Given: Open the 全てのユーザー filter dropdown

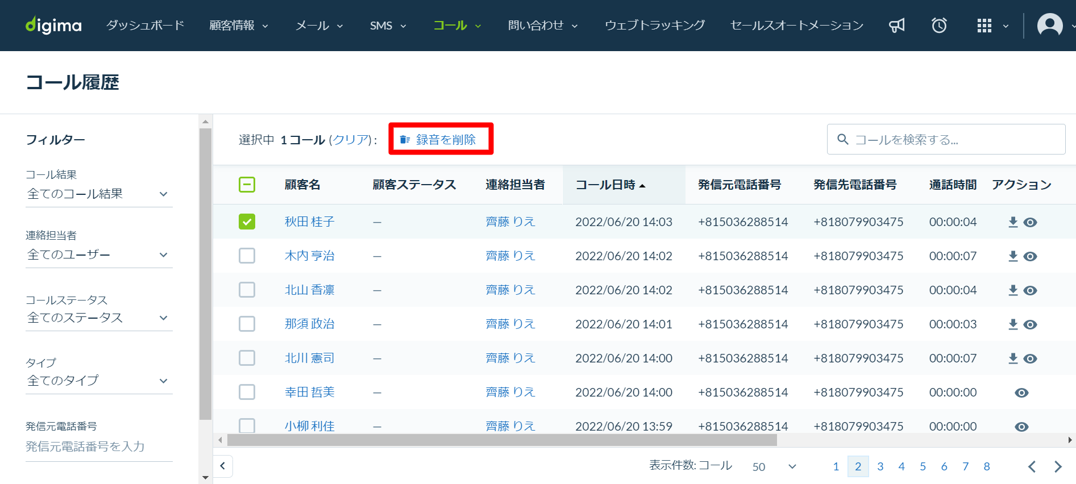Looking at the screenshot, I should pos(99,255).
